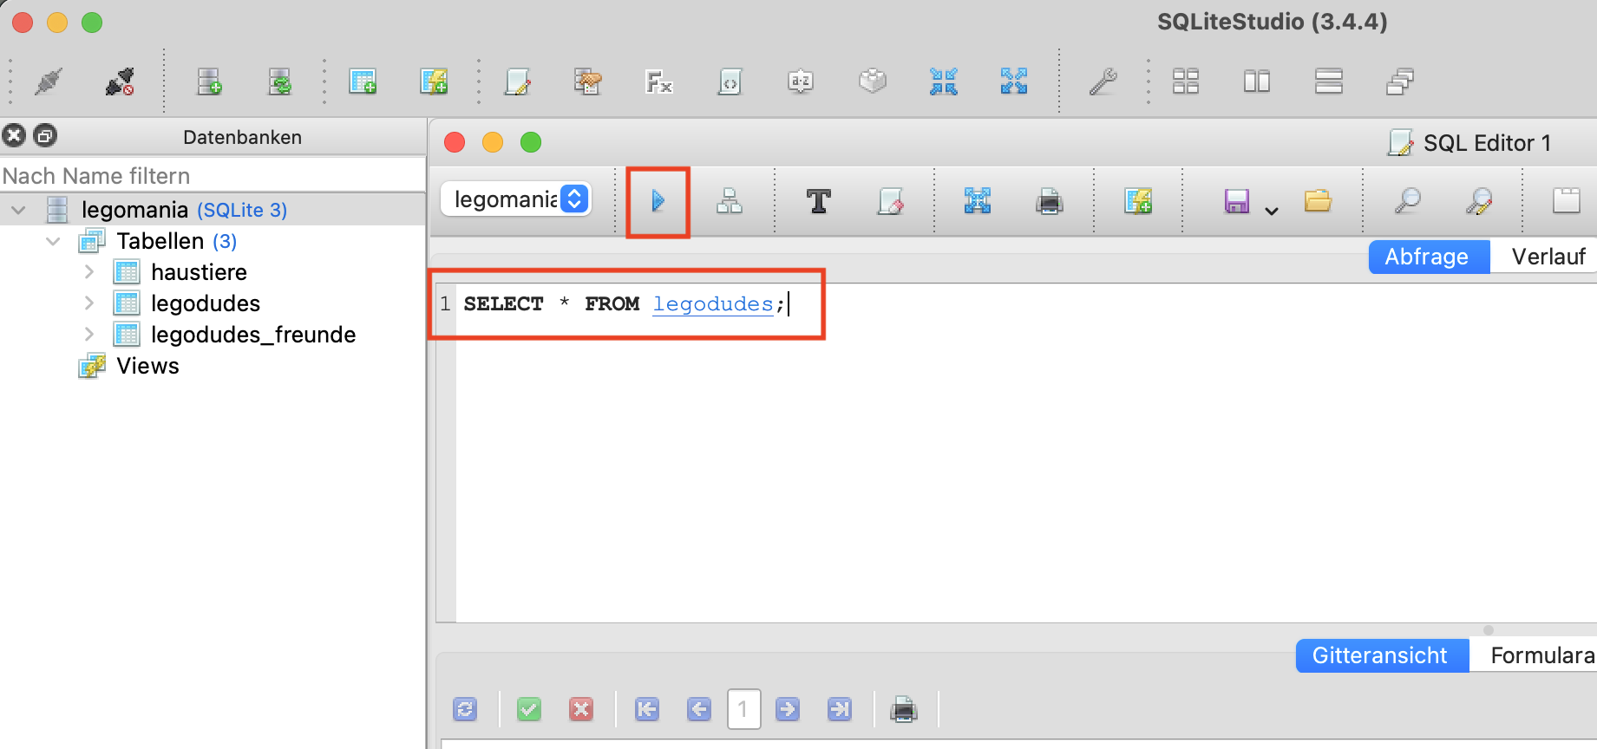The image size is (1597, 749).
Task: Click the save SQL to file icon
Action: tap(1236, 201)
